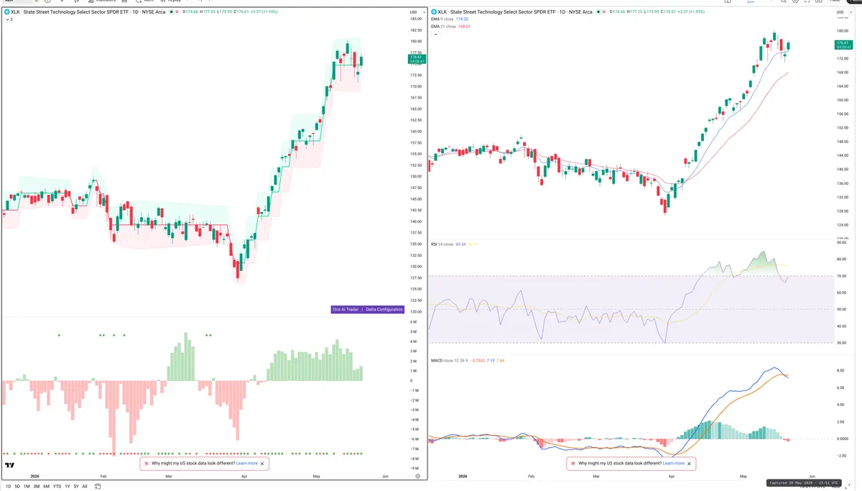Click Jun label on left time axis

tap(385, 476)
